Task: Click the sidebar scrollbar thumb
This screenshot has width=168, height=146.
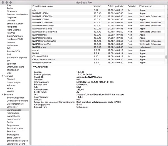Action: click(x=30, y=77)
